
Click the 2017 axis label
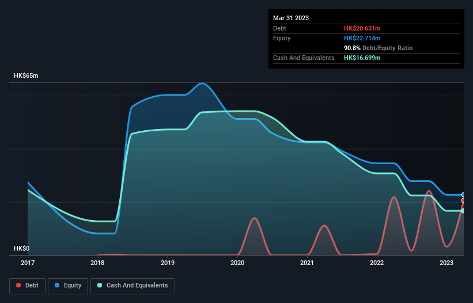pos(28,263)
